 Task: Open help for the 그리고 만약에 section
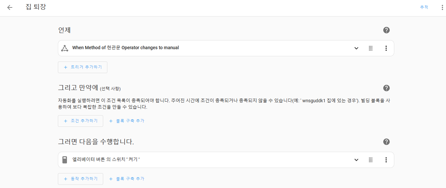[x=386, y=88]
